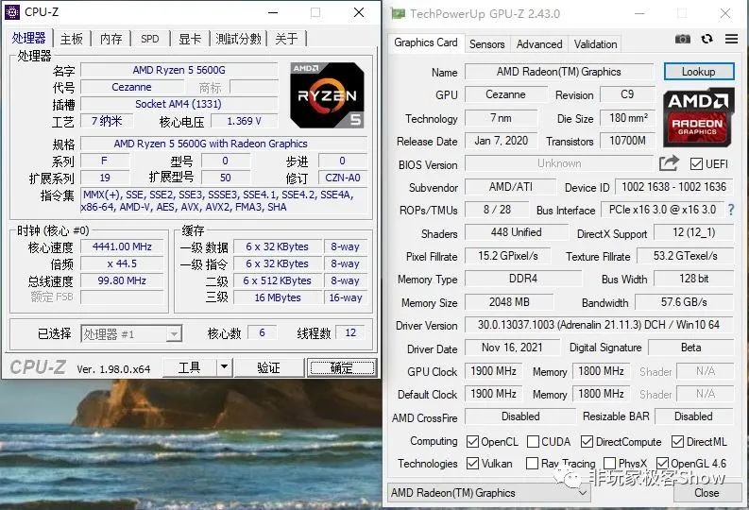Open the GPU selector dropdown at bottom
The height and width of the screenshot is (510, 749).
(488, 493)
